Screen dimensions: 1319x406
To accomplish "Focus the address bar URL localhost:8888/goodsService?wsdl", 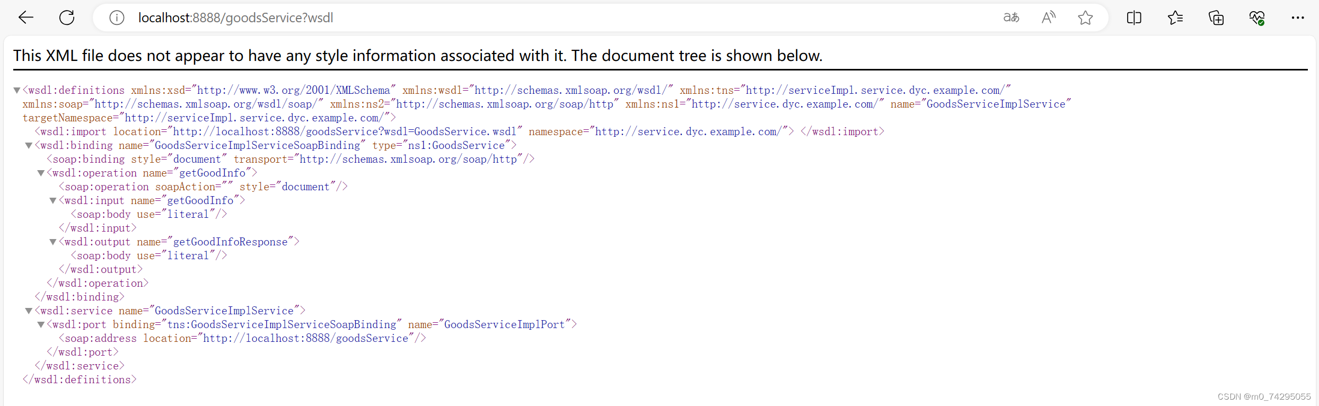I will pos(235,17).
